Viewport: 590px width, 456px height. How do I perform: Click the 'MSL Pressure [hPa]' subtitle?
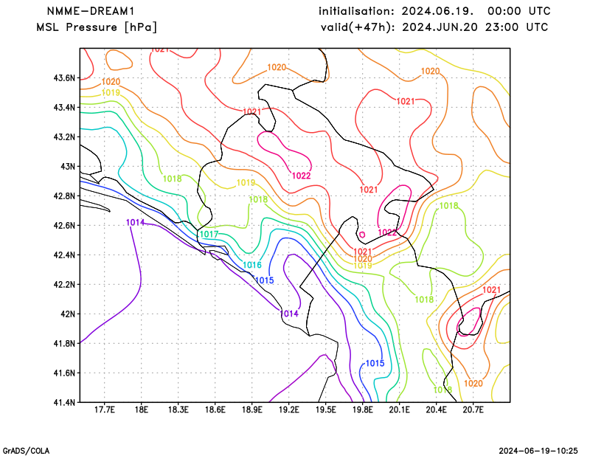pos(97,27)
